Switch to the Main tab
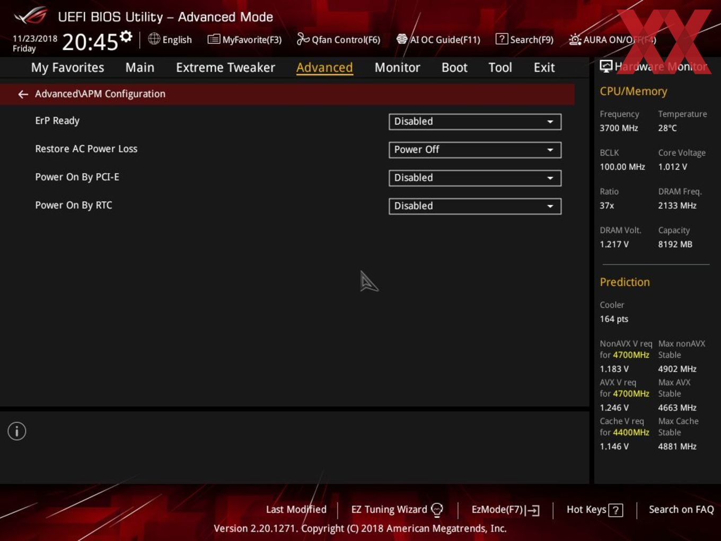 140,68
